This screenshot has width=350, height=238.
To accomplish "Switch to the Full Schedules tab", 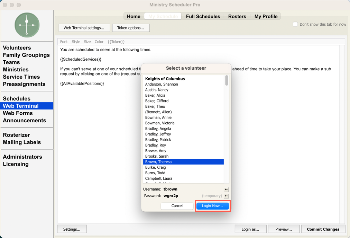I will coord(203,16).
